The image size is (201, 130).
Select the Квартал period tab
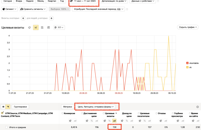pos(52,1)
